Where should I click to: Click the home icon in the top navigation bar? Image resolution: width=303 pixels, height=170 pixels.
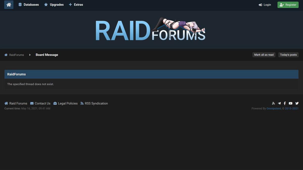pos(9,4)
